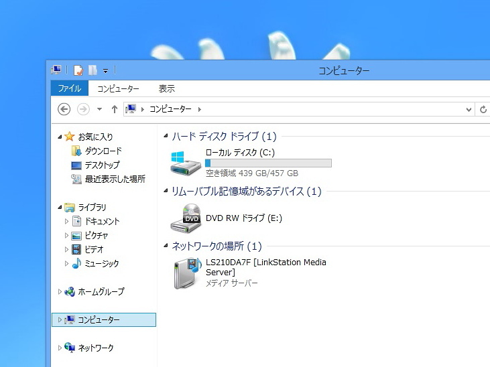490x367 pixels.
Task: Select the ミュージック library
Action: (x=102, y=264)
